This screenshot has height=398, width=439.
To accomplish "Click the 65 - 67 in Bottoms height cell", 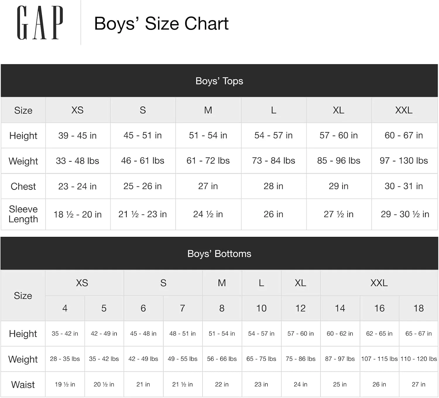I will pos(419,334).
